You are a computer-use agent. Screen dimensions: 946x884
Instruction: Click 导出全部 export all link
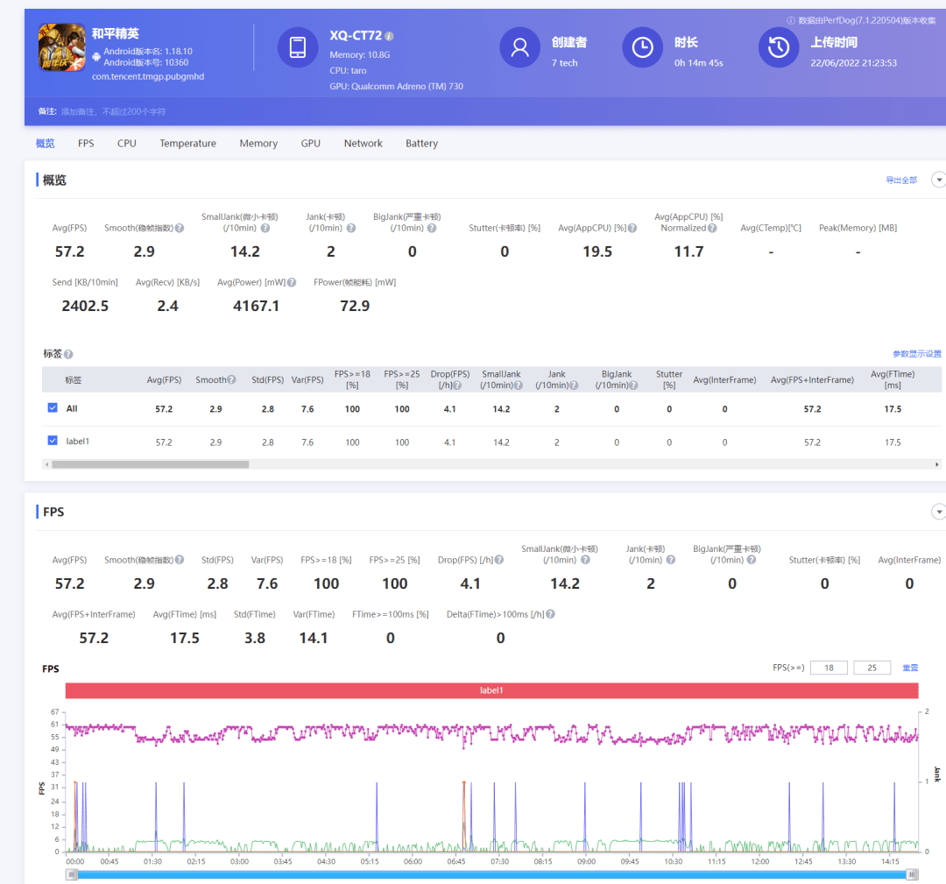click(900, 180)
